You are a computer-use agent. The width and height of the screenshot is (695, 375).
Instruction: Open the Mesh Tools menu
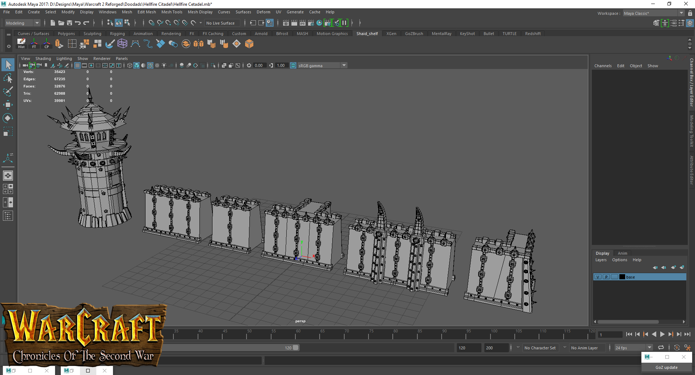pyautogui.click(x=172, y=12)
